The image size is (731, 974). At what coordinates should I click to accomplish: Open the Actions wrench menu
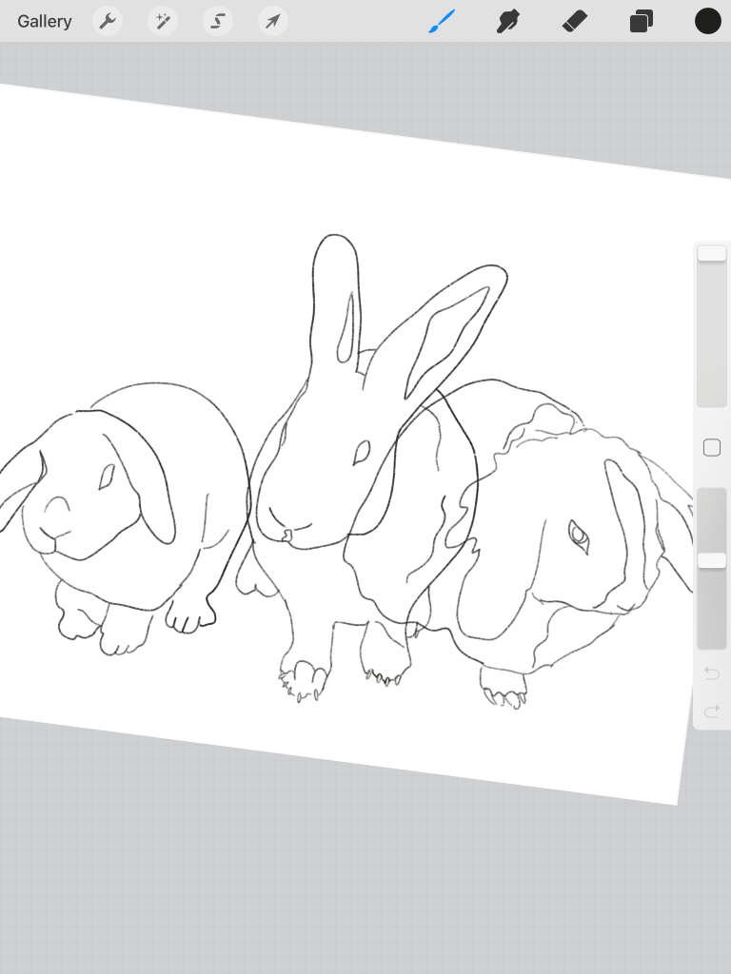(108, 21)
